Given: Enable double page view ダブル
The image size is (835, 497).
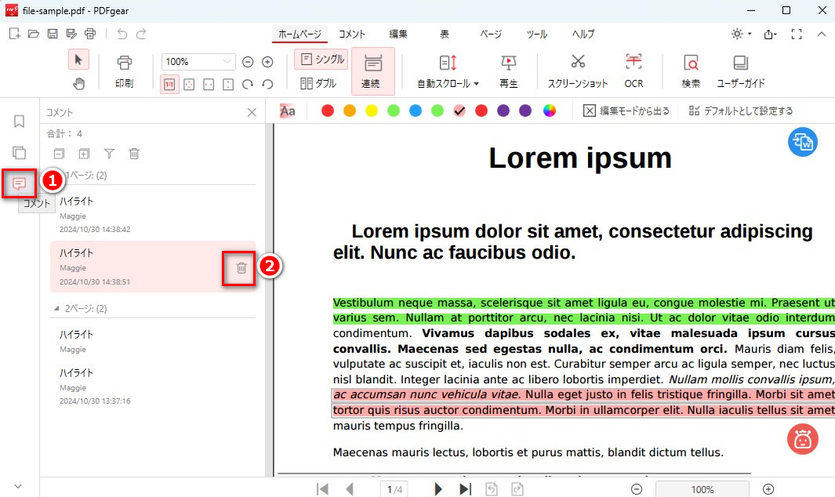Looking at the screenshot, I should (318, 83).
